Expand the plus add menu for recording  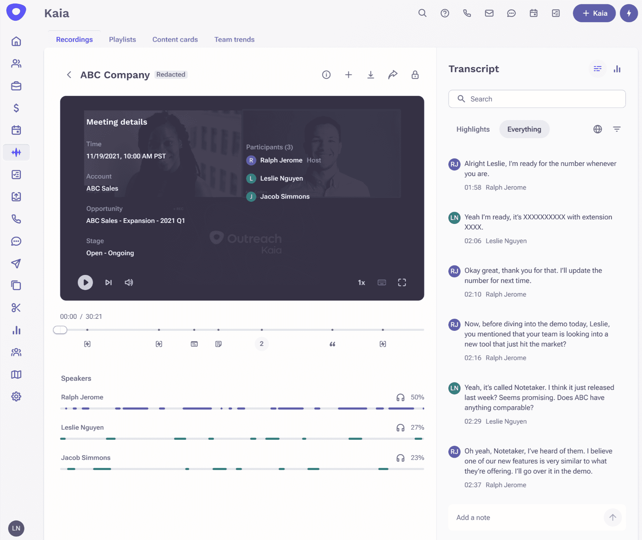click(348, 75)
